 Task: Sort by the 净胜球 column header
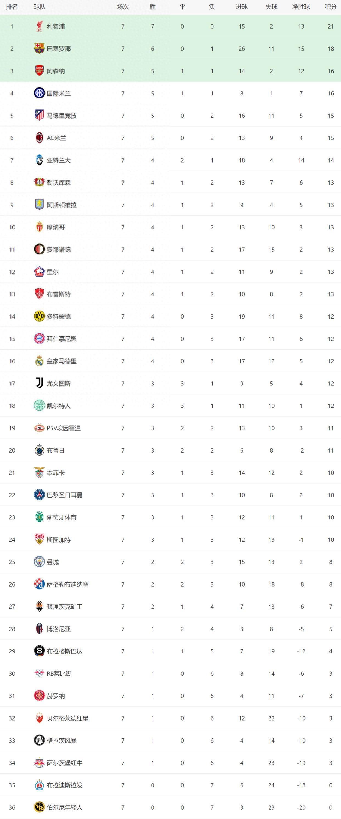(301, 7)
